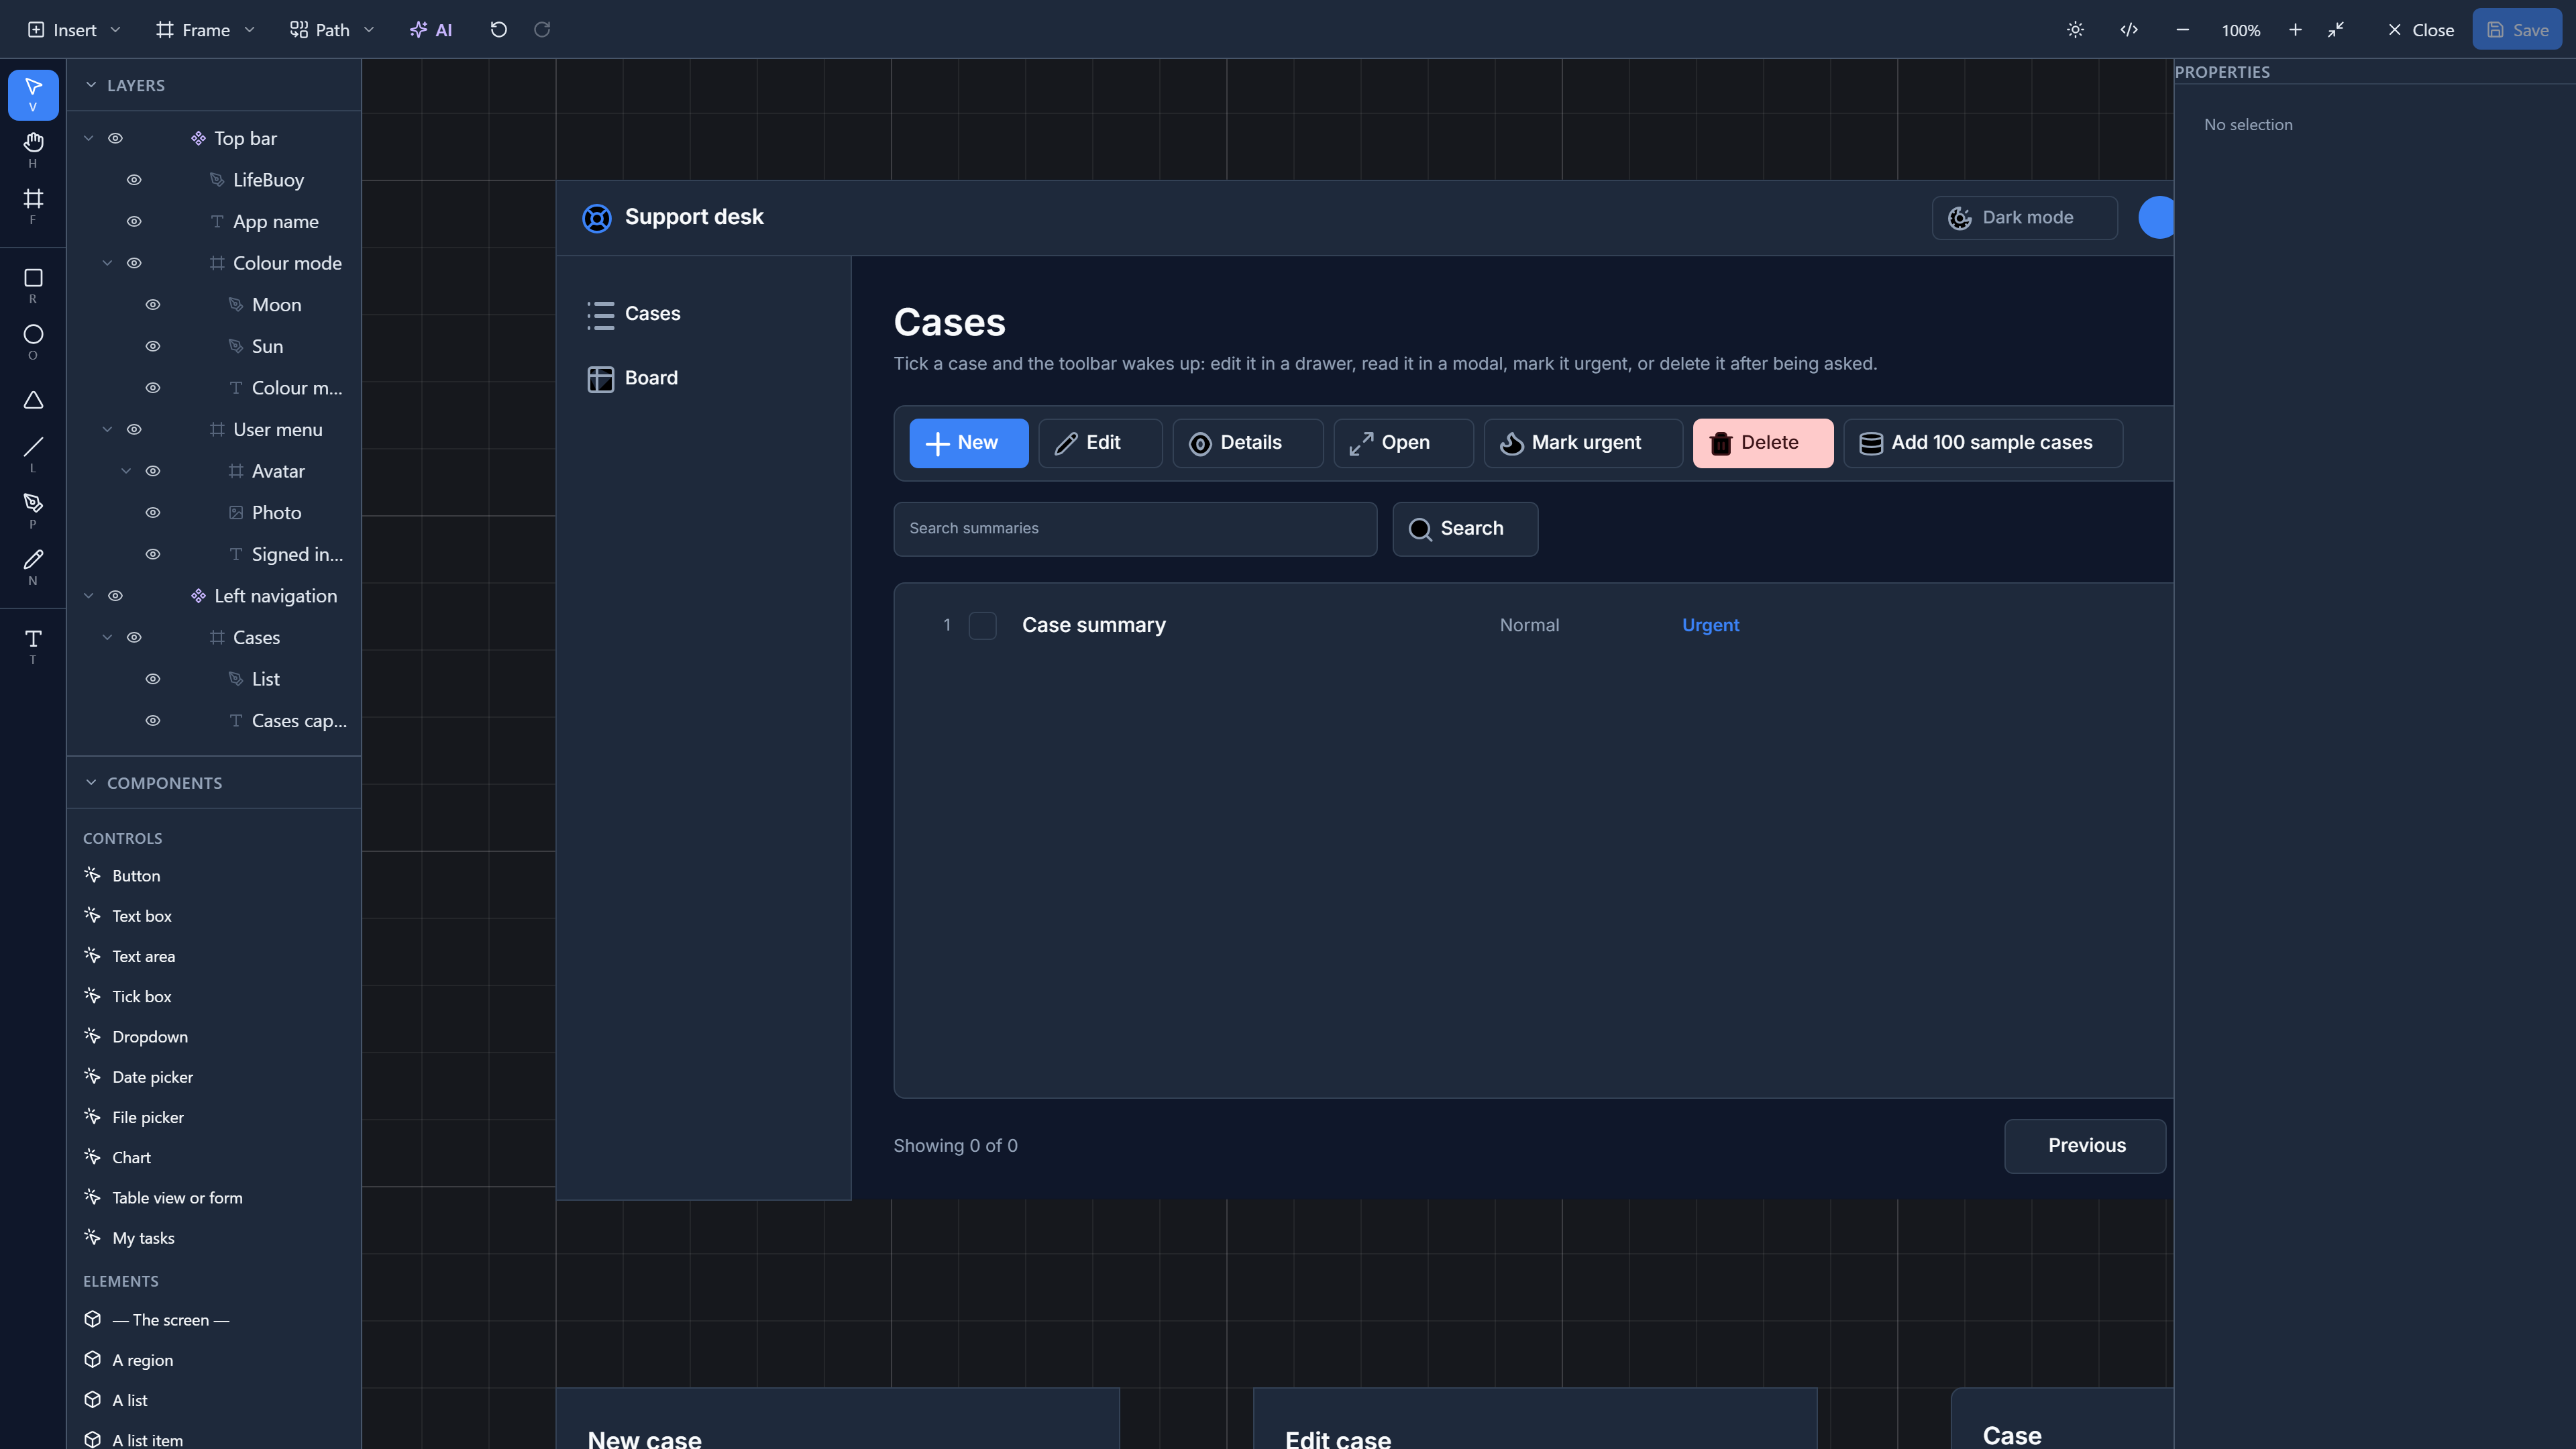Select the Button component

tap(136, 876)
